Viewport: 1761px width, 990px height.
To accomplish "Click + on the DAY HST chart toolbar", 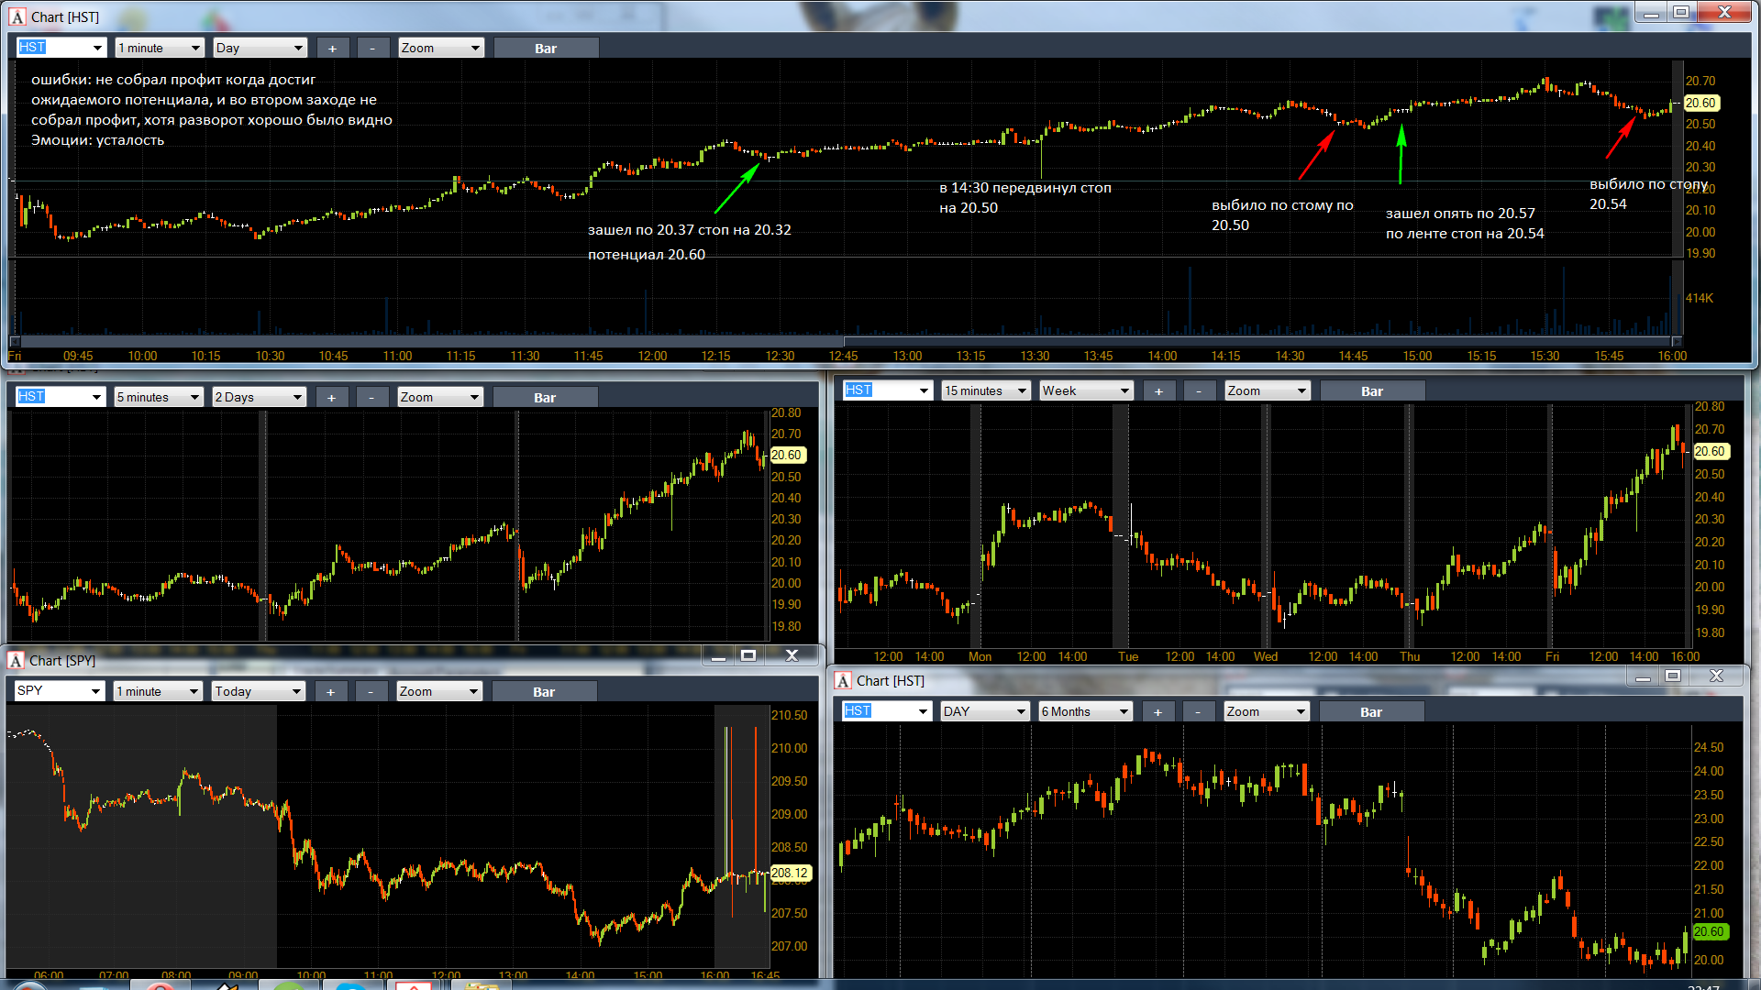I will 1157,712.
